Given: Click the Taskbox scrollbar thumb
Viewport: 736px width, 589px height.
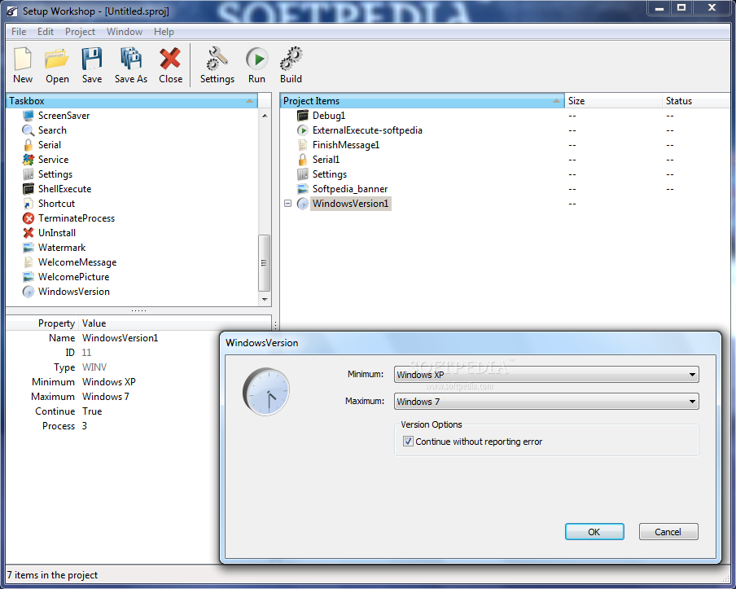Looking at the screenshot, I should click(265, 263).
